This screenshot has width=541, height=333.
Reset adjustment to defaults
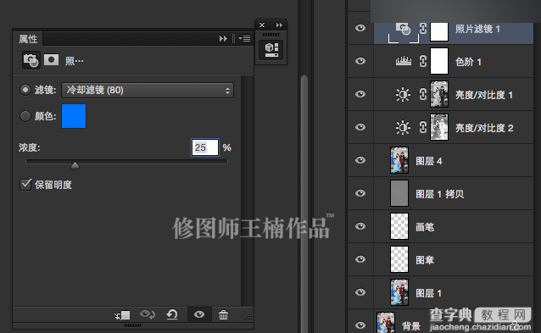172,314
